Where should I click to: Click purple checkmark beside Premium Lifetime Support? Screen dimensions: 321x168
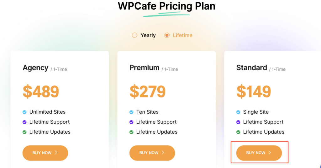[131, 122]
